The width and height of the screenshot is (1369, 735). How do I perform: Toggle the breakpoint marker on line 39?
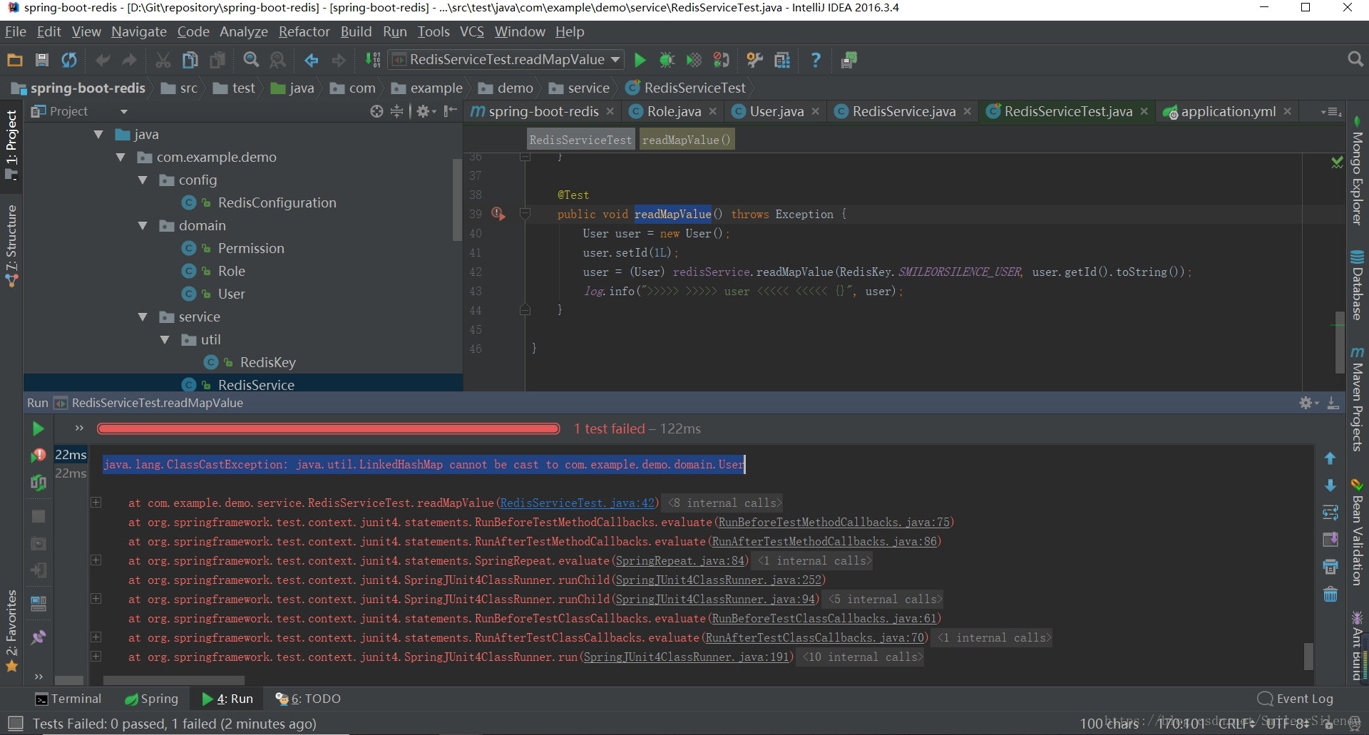[x=498, y=214]
